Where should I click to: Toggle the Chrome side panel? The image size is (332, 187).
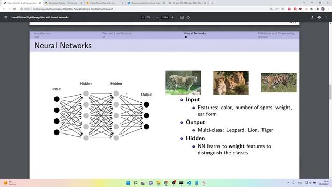point(317,9)
